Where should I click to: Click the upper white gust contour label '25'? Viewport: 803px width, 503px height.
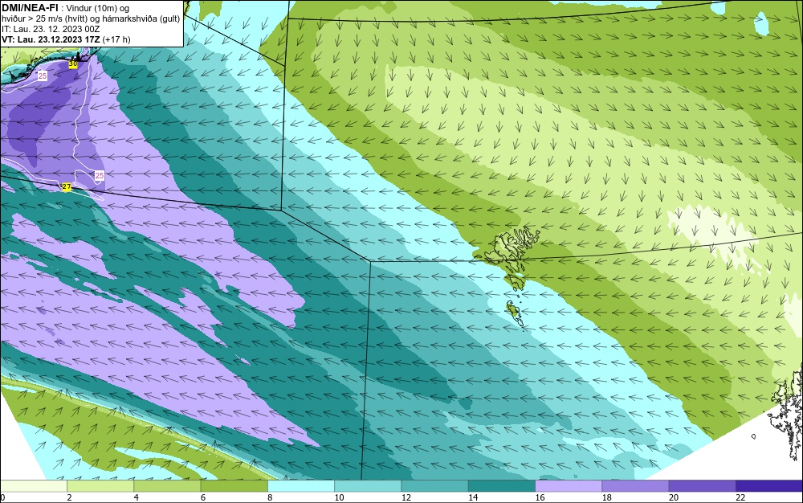click(x=43, y=76)
